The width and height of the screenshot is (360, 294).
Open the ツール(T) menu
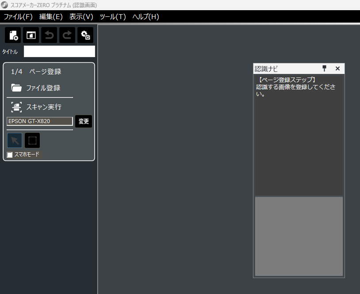[x=113, y=17]
